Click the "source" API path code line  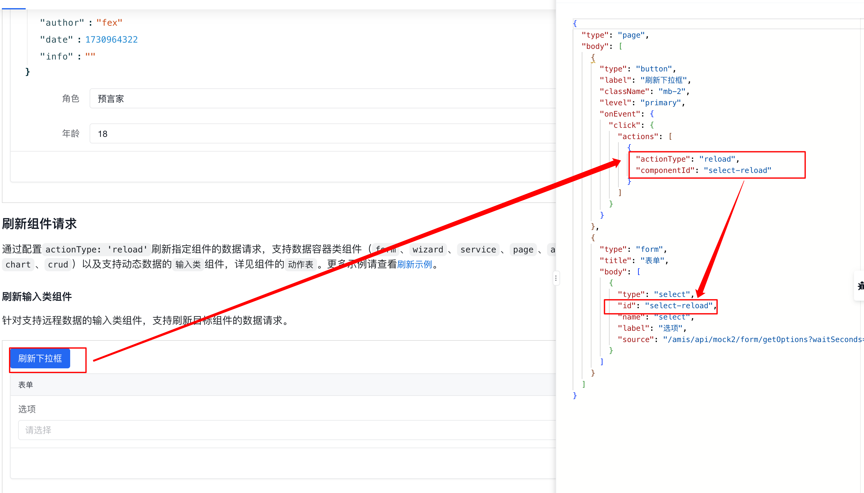(741, 339)
